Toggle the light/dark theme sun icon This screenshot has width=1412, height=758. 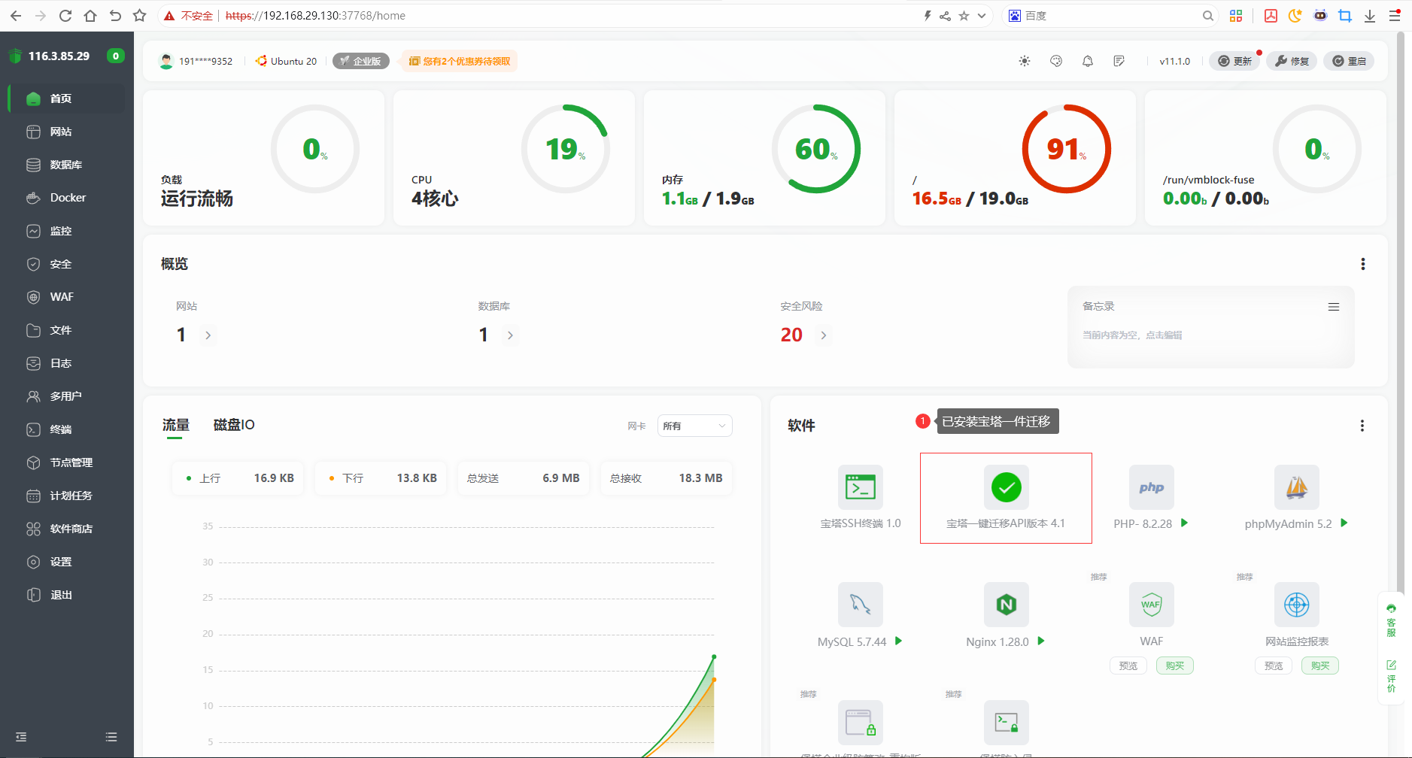[1024, 61]
